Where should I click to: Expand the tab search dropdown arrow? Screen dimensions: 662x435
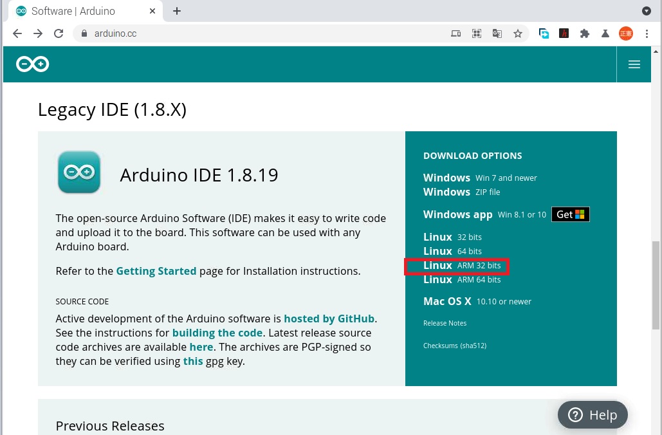coord(647,11)
